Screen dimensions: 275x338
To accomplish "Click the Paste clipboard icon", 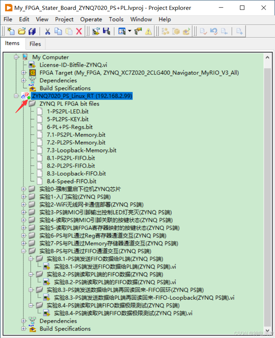I will point(69,31).
